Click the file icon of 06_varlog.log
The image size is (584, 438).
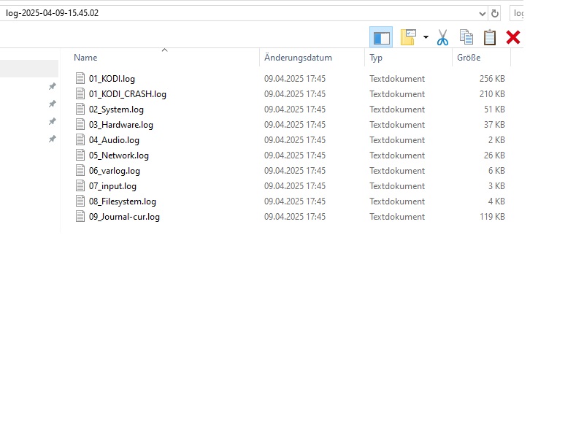[80, 170]
